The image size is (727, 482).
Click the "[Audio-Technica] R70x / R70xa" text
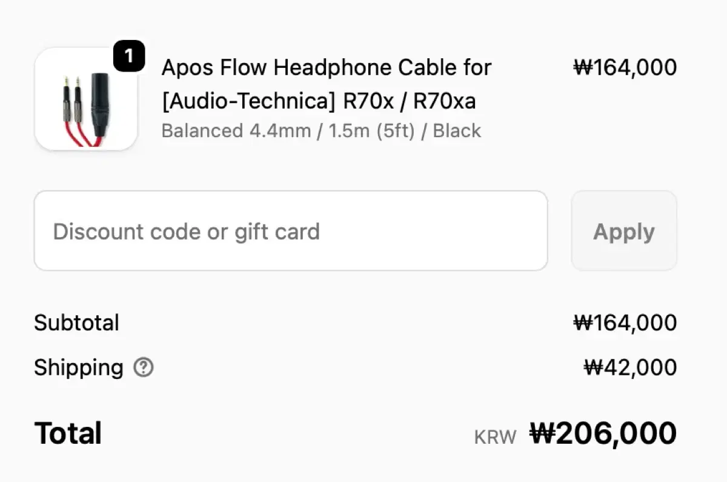pyautogui.click(x=319, y=101)
